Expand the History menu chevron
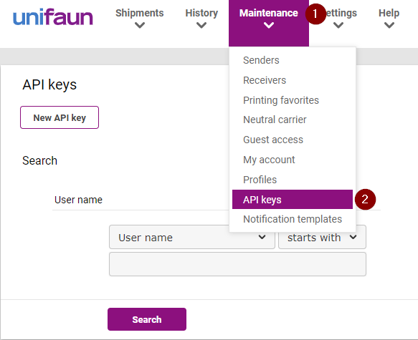The image size is (418, 340). tap(201, 26)
